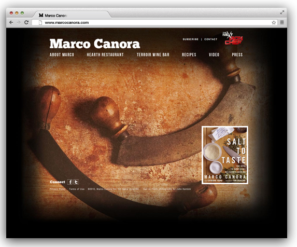Open the Chrome hamburger menu
Image resolution: width=297 pixels, height=247 pixels.
point(282,22)
